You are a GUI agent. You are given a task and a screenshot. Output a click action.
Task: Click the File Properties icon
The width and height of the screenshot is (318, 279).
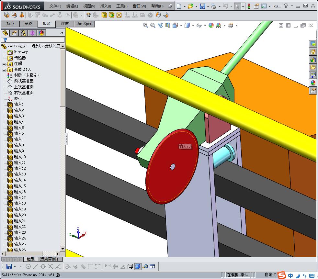click(256, 6)
